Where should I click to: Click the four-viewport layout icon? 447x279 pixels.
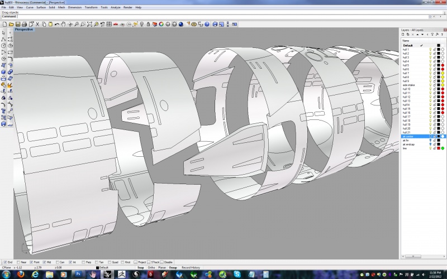(109, 24)
